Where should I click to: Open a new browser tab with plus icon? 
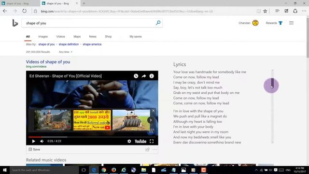coord(84,3)
